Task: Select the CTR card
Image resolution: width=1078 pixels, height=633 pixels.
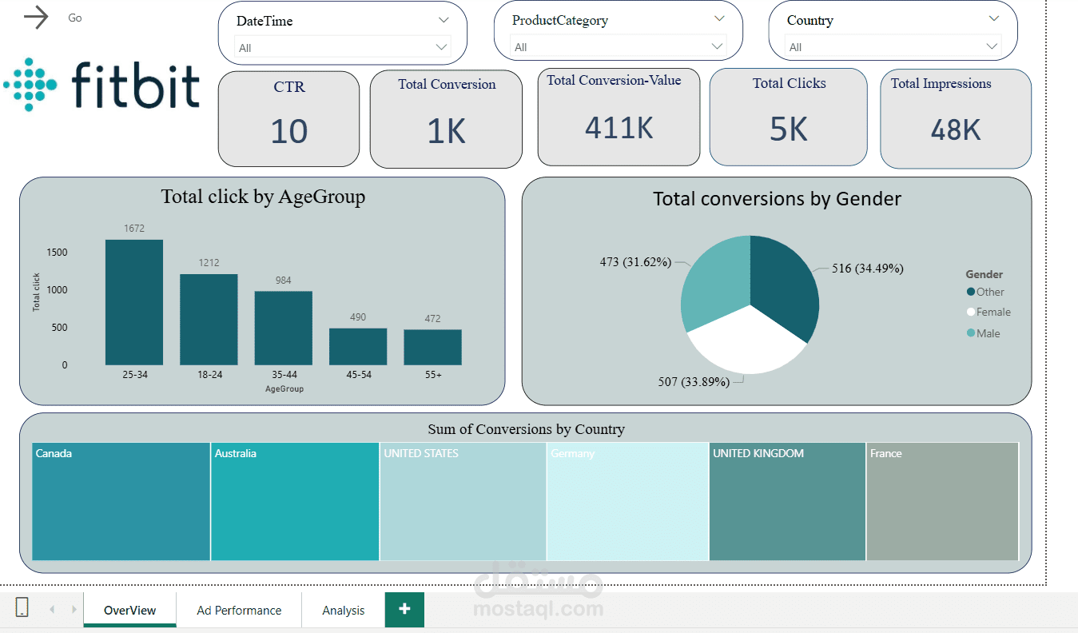Action: pos(289,119)
